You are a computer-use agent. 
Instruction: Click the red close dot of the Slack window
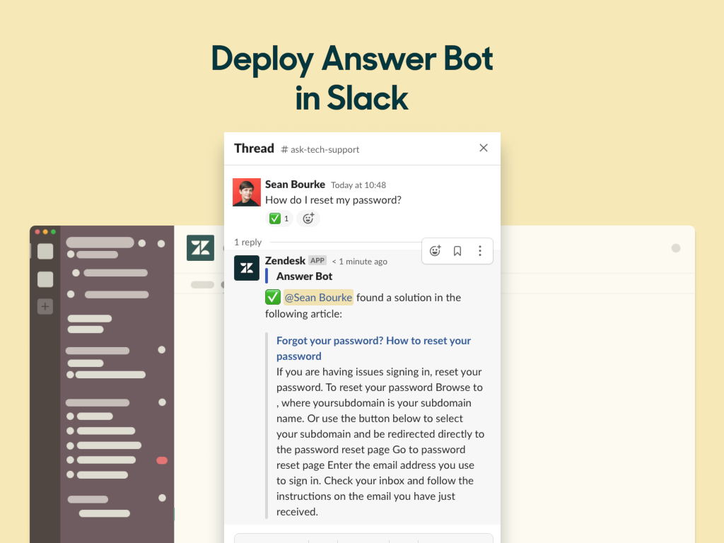point(37,232)
